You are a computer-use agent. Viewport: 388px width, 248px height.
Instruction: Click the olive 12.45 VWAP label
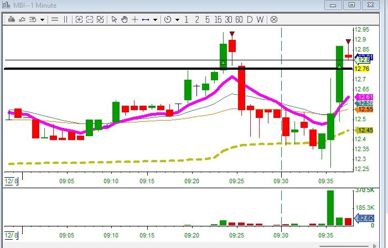coord(364,130)
